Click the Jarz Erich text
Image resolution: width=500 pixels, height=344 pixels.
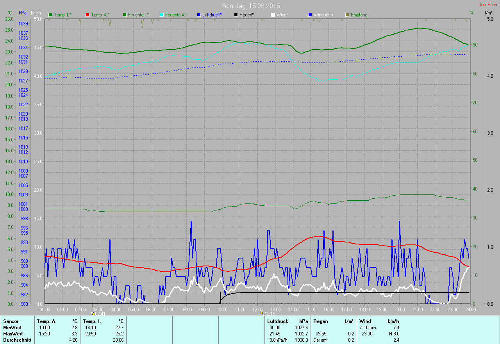click(x=487, y=5)
